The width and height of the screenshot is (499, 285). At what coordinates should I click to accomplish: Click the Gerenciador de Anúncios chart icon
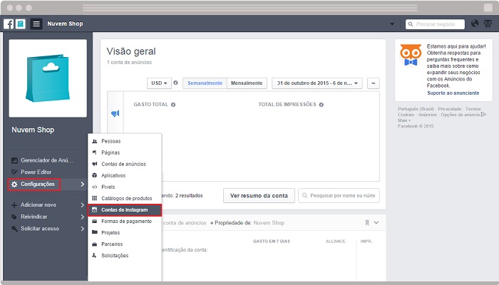coord(14,160)
